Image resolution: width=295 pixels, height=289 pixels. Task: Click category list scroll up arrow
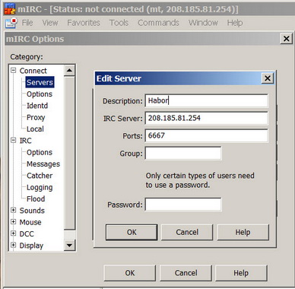pyautogui.click(x=69, y=70)
